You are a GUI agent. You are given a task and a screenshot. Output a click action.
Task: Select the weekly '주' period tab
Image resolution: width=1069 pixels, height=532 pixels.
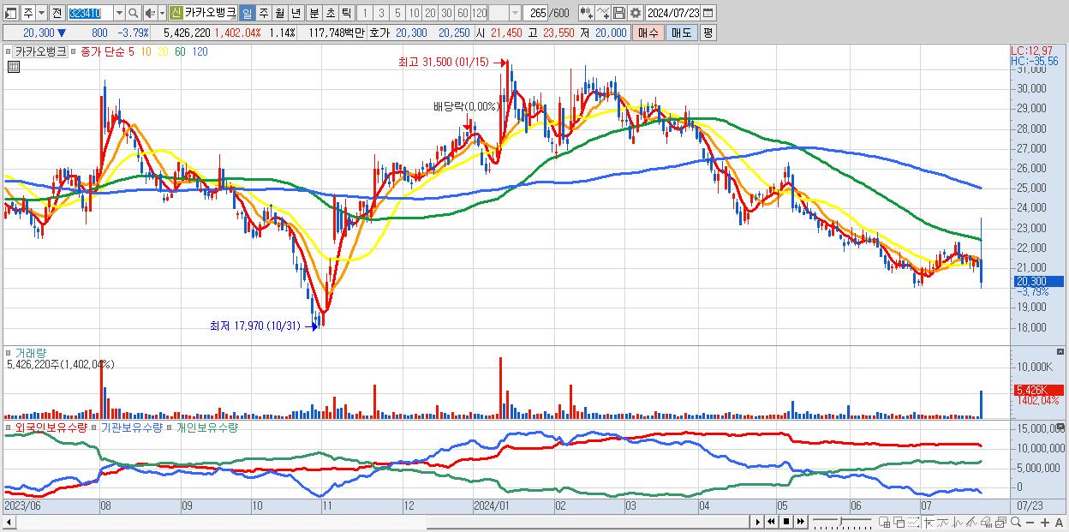263,13
